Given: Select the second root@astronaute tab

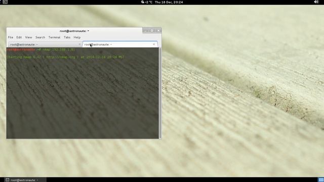Looking at the screenshot, I should (x=120, y=44).
